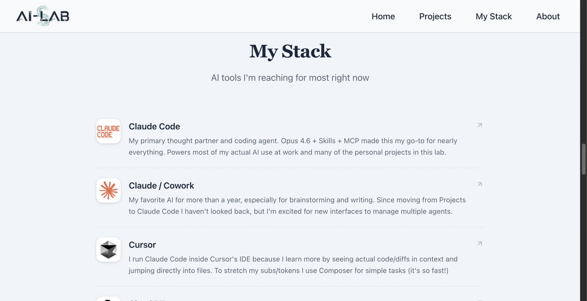Open external link arrow for Claude Code

point(480,125)
